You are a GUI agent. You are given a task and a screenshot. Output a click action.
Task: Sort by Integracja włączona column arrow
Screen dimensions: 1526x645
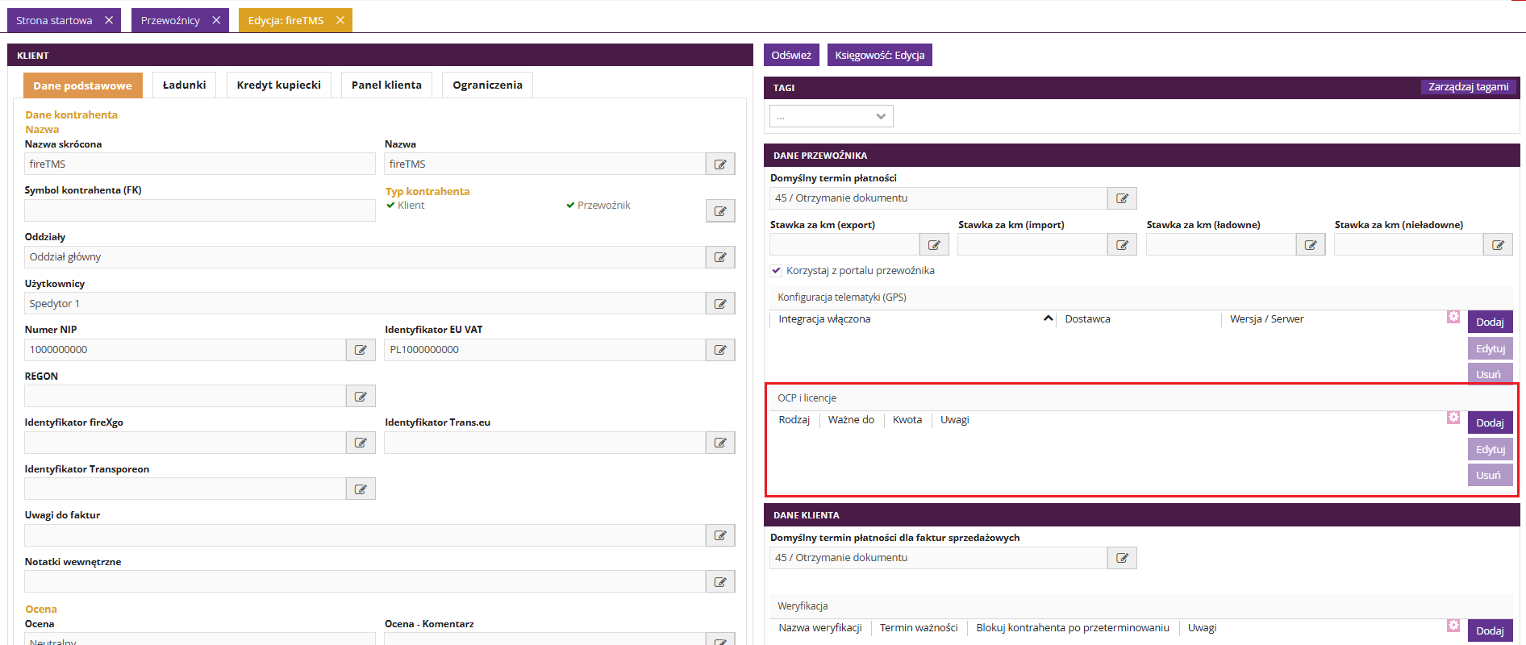[x=1048, y=318]
